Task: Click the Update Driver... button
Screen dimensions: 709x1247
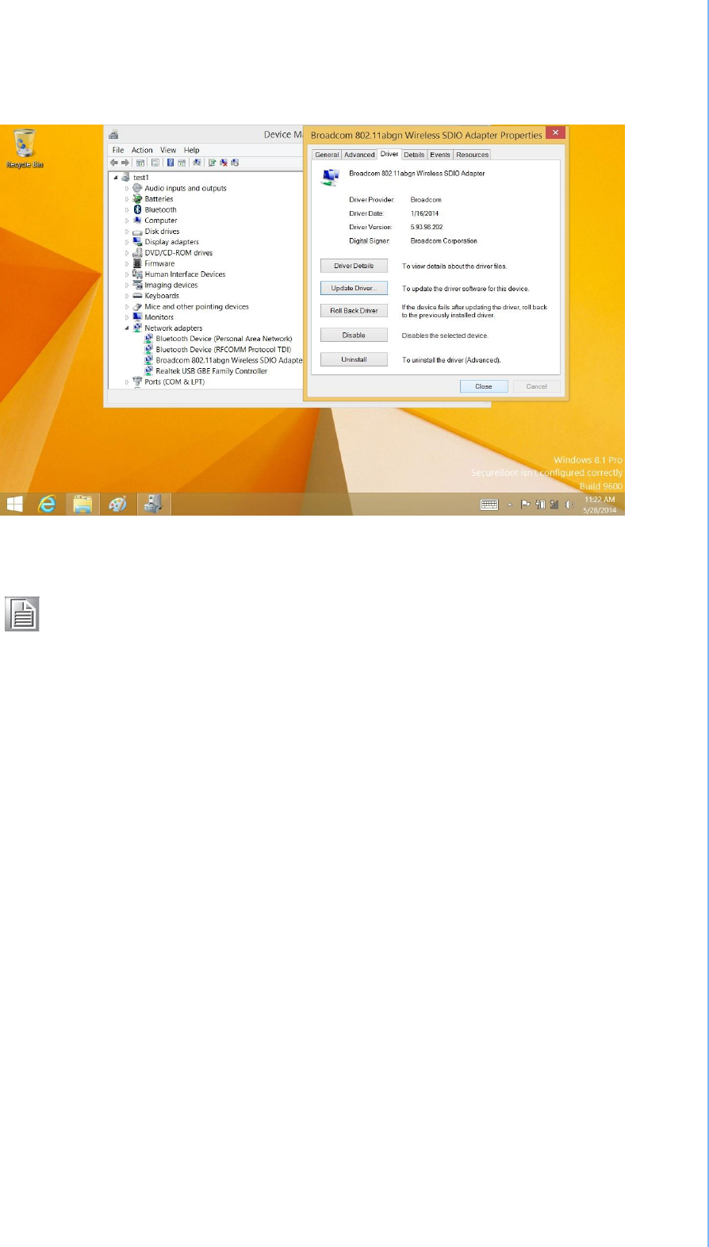Action: click(354, 288)
